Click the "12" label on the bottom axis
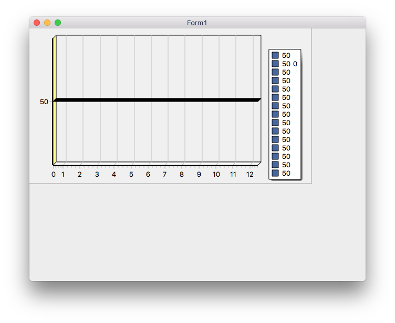Image resolution: width=395 pixels, height=323 pixels. coord(250,174)
